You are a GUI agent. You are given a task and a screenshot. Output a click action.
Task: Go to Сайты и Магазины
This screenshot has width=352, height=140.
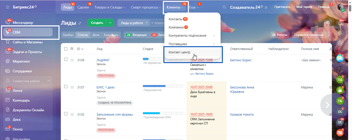28,42
